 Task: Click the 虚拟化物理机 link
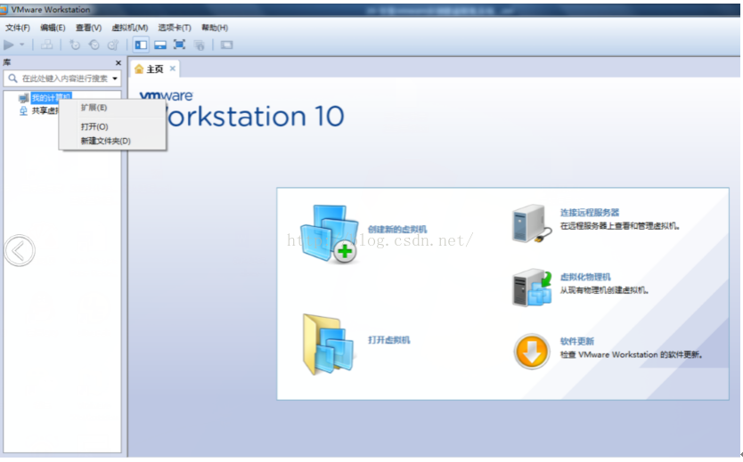[x=585, y=277]
